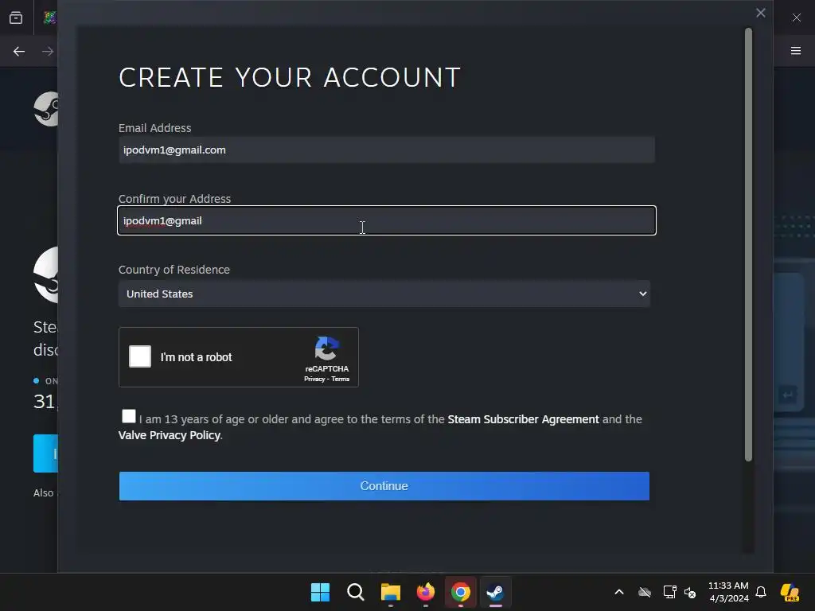Image resolution: width=815 pixels, height=611 pixels.
Task: Open the Windows Start menu
Action: coord(320,592)
